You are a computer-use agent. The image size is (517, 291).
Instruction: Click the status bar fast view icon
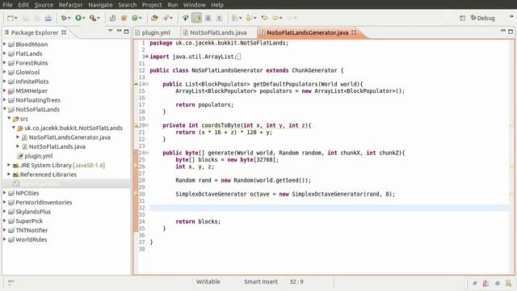(x=11, y=282)
